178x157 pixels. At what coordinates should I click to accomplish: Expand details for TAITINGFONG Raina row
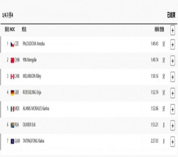tap(173, 142)
